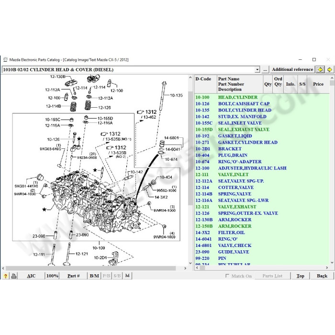This screenshot has height=335, width=335.
Task: Click the Part # button
Action: point(74,276)
